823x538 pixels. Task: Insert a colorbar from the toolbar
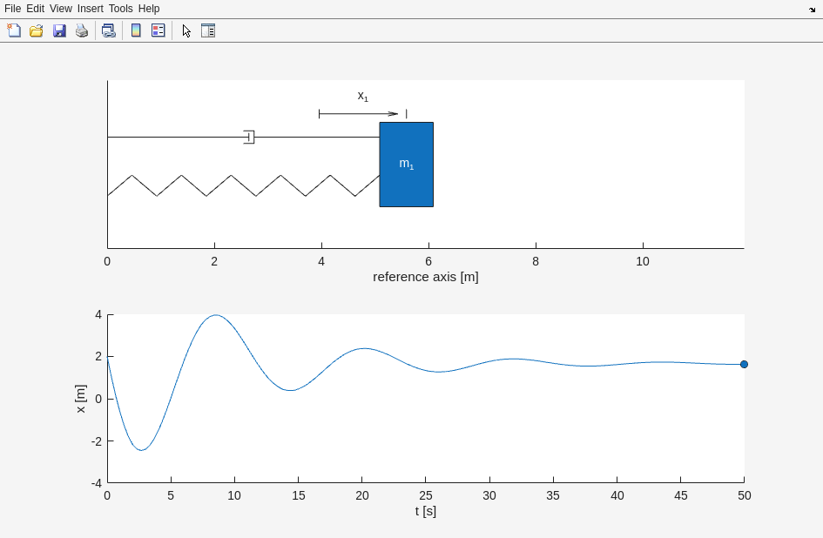[136, 30]
